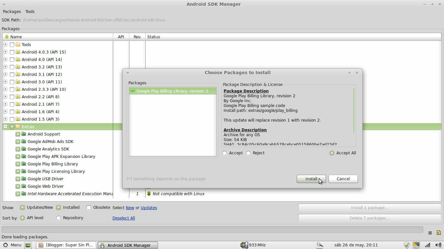Screen dimensions: 444x249
Task: Click the Google Web Driver package icon
Action: click(x=24, y=186)
